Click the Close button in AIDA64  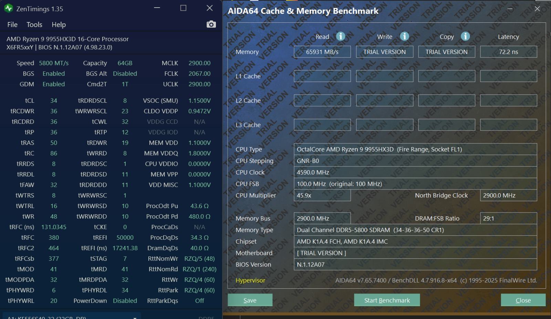[x=523, y=300]
